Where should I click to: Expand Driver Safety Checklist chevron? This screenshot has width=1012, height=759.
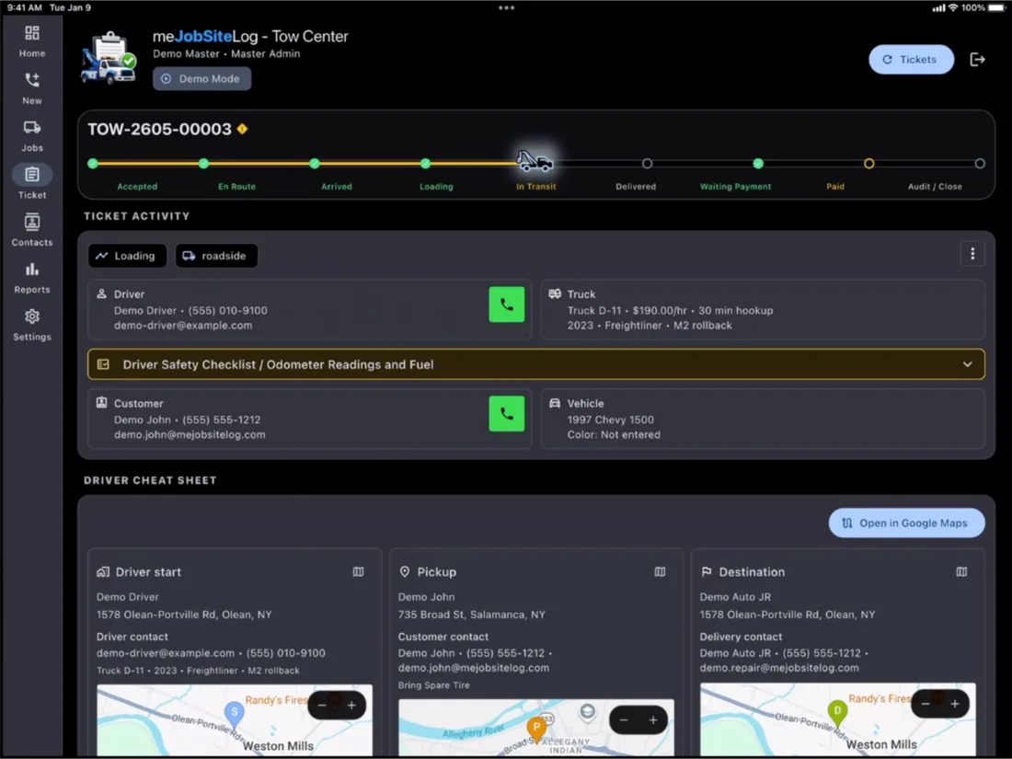click(x=968, y=364)
